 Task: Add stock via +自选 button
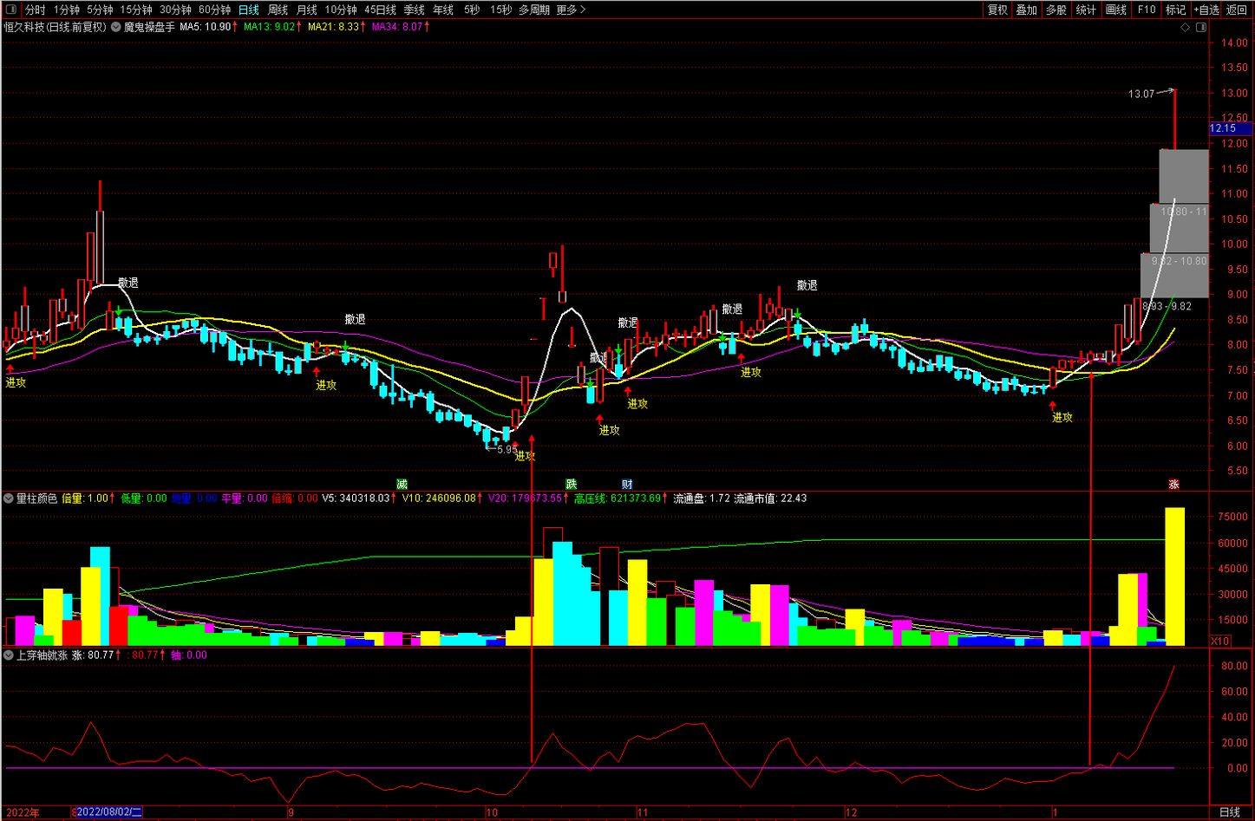point(1206,10)
